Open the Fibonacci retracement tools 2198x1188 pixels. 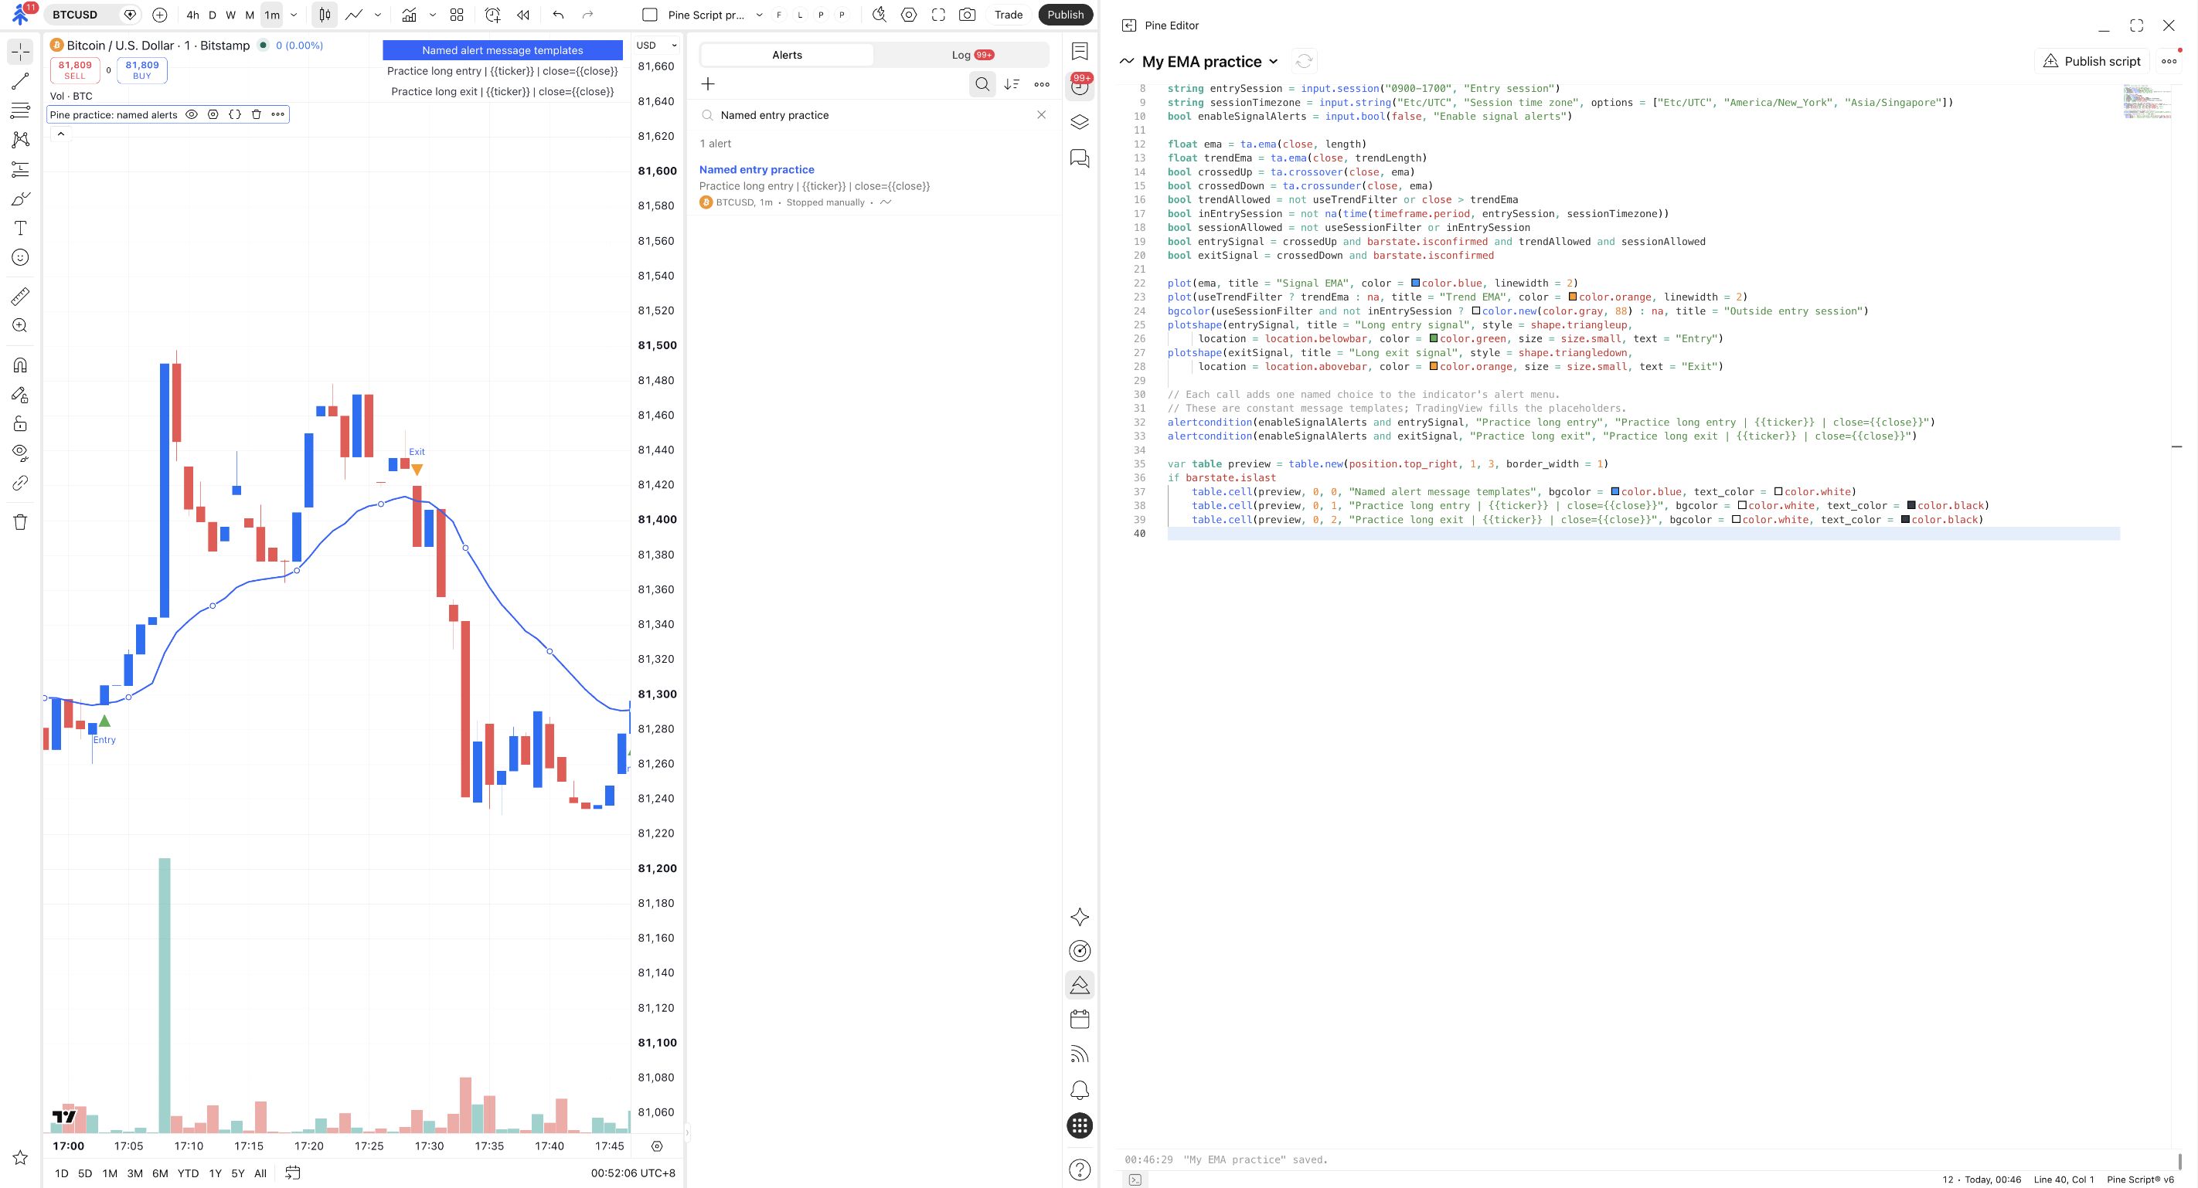(x=20, y=111)
